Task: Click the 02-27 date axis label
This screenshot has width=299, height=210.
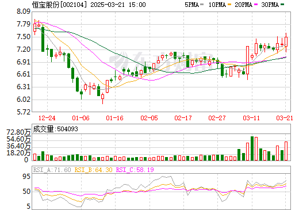Action: click(x=217, y=118)
